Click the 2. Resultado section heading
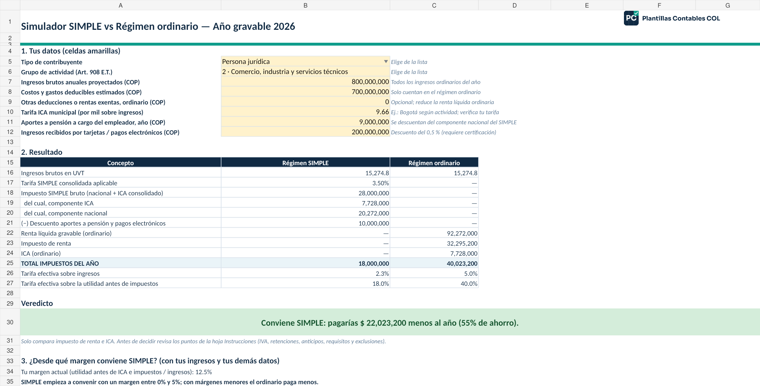760x386 pixels. 42,152
